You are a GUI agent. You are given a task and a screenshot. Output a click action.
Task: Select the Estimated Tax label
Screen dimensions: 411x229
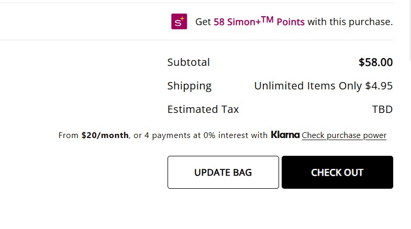(x=203, y=109)
